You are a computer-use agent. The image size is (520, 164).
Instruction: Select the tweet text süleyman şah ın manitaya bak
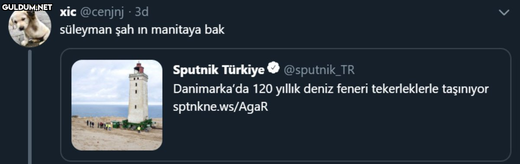pyautogui.click(x=142, y=32)
